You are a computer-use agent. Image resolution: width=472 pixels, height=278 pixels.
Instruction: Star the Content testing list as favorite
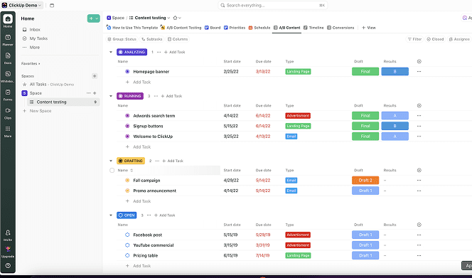(x=175, y=18)
